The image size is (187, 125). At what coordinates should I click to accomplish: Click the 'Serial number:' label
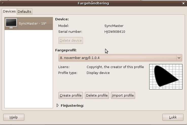pyautogui.click(x=70, y=32)
